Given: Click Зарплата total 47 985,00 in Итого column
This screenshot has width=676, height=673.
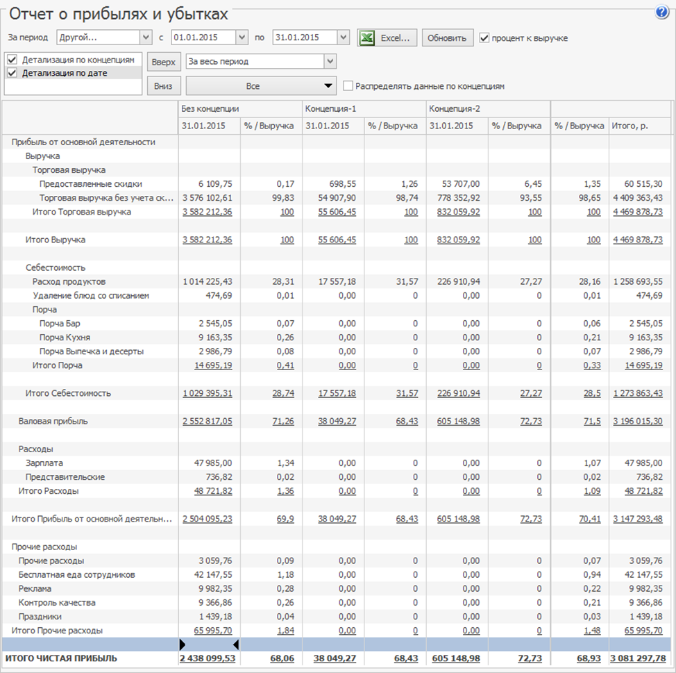Looking at the screenshot, I should 643,463.
